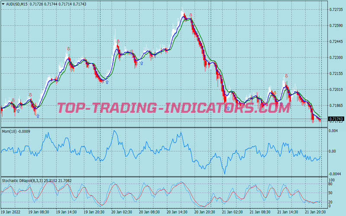Select the blue buy arrow near 20 Jan 02:30
The height and width of the screenshot is (216, 346).
pyautogui.click(x=141, y=63)
